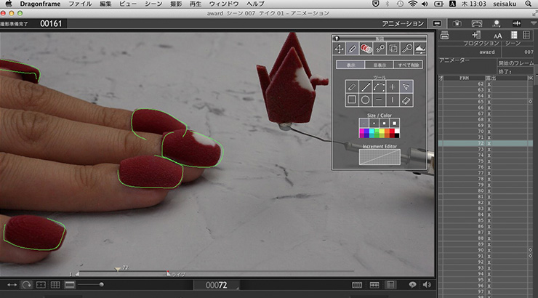Select the magnifier zoom tool in the palette

point(406,49)
